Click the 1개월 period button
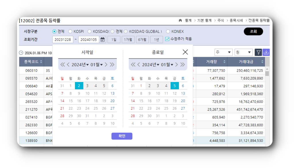 point(128,40)
